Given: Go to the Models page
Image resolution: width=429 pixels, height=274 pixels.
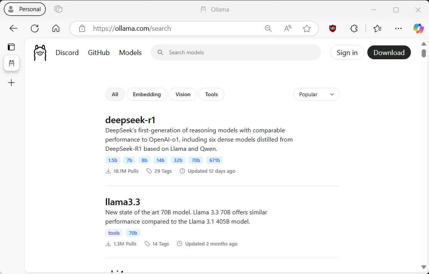Looking at the screenshot, I should pyautogui.click(x=130, y=53).
